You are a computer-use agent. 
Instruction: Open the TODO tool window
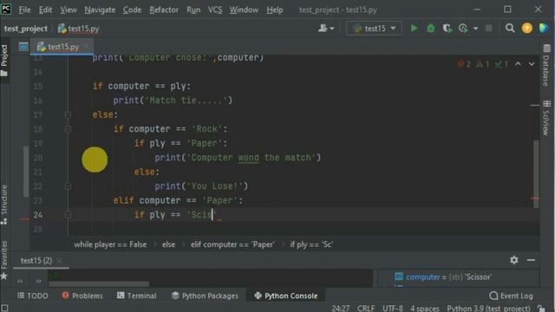(x=33, y=296)
